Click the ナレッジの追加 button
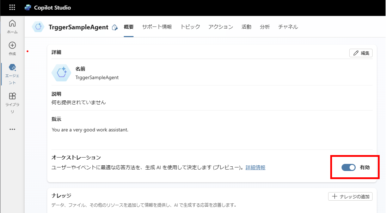This screenshot has height=213, width=387. click(350, 196)
